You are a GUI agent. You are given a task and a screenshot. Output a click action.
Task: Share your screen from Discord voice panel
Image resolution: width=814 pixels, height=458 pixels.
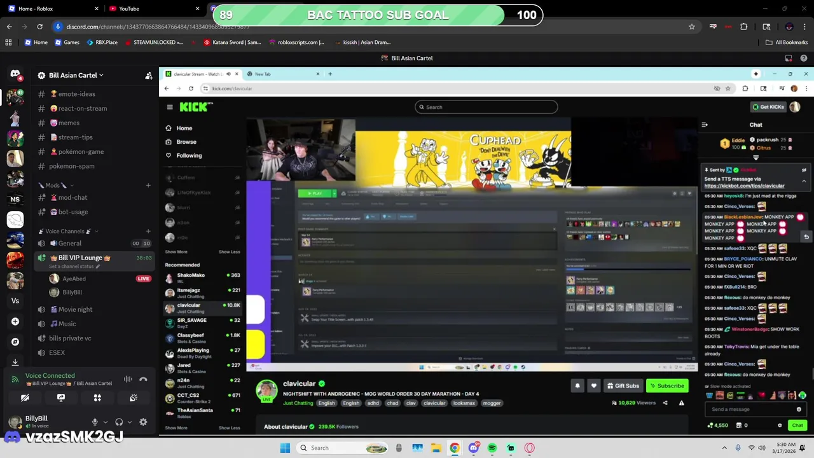(x=61, y=398)
